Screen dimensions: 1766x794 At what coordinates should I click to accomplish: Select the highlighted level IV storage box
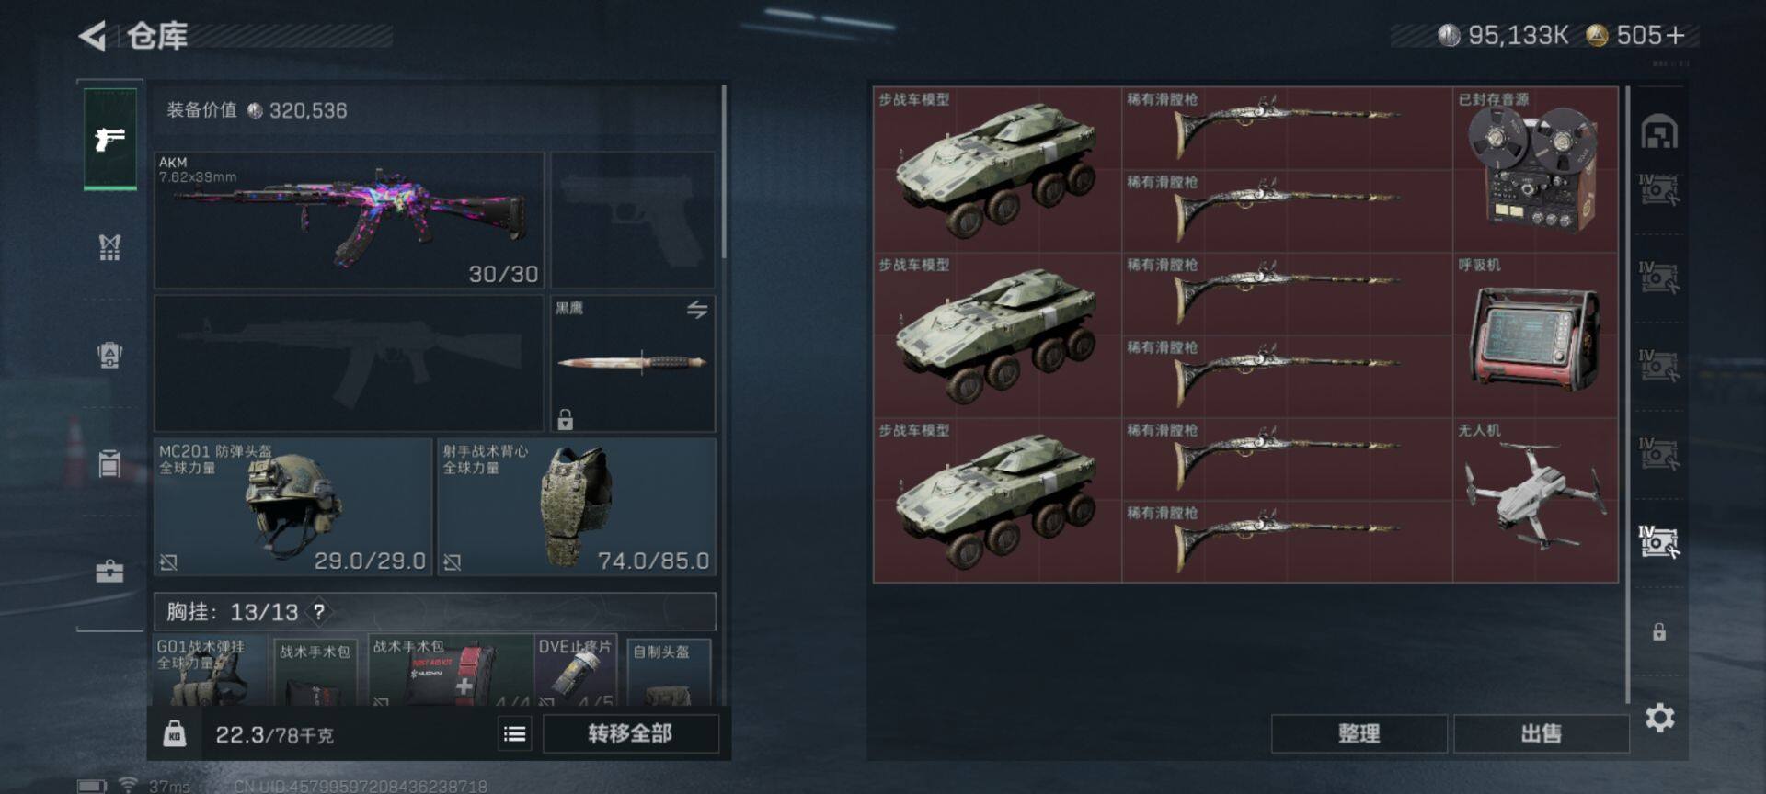[1658, 541]
